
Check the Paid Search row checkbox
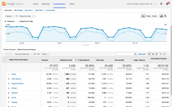pyautogui.click(x=4, y=79)
